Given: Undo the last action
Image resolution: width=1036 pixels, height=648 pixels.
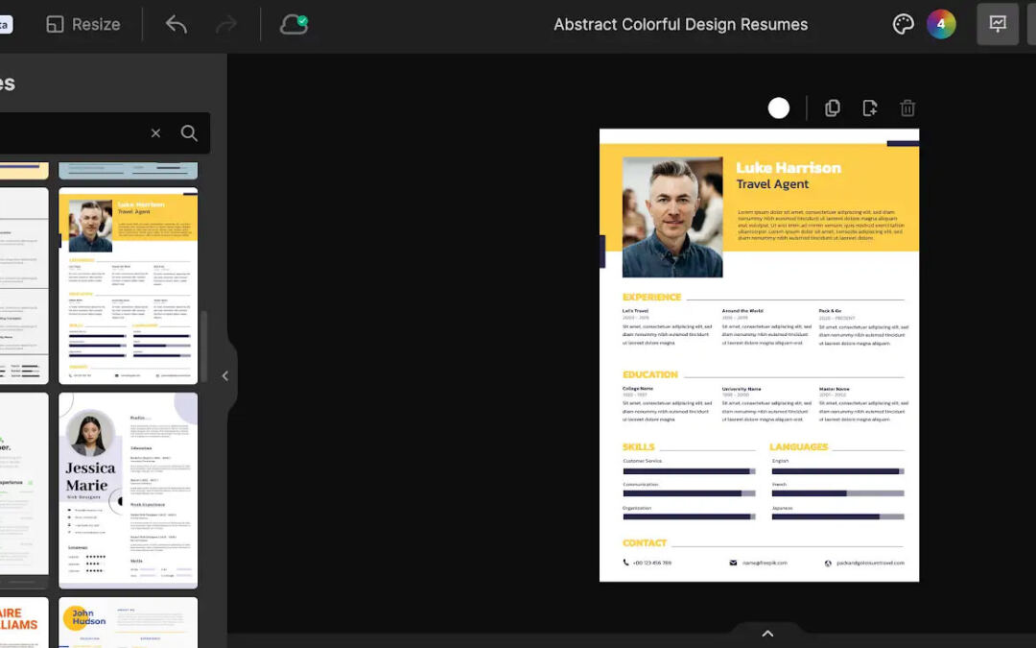Looking at the screenshot, I should point(176,25).
